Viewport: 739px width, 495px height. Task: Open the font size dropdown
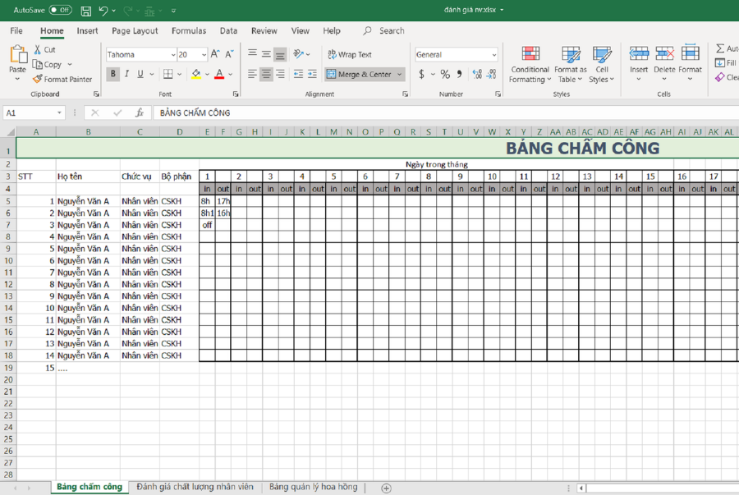[204, 55]
